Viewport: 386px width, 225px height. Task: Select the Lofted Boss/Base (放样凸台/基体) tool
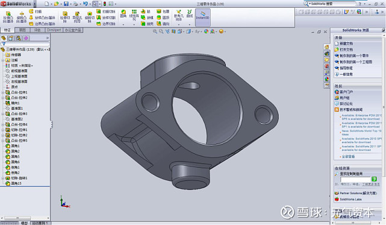42,17
